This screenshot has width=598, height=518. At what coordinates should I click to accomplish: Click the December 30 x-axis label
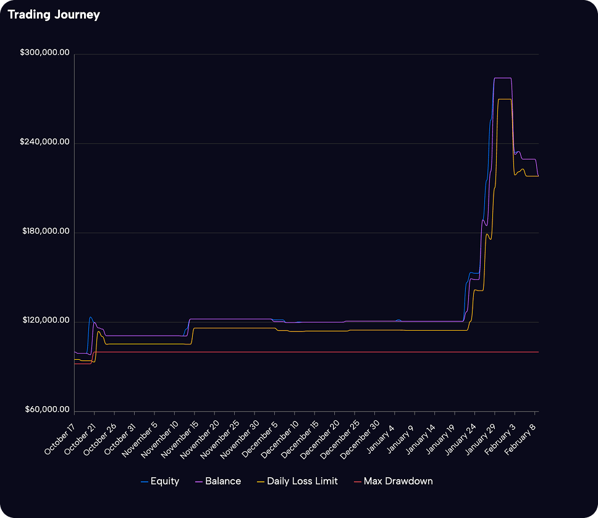tap(360, 439)
